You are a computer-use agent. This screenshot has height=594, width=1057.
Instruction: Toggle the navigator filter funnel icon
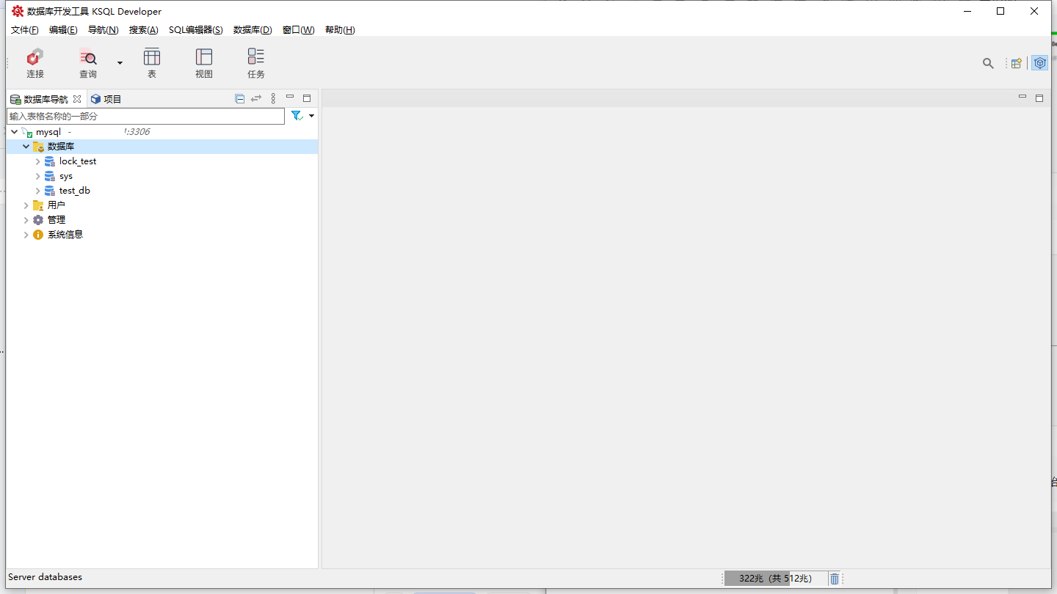[x=297, y=116]
